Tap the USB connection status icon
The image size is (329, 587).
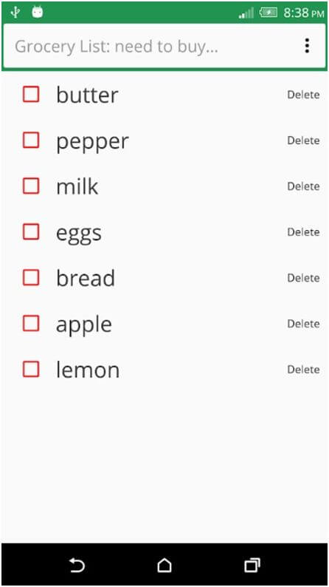(15, 13)
